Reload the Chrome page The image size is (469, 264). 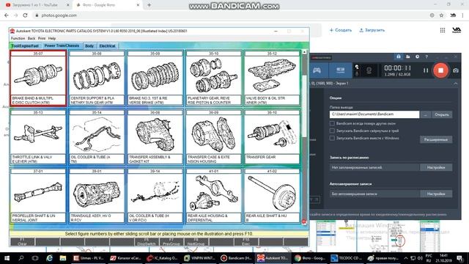(25, 15)
